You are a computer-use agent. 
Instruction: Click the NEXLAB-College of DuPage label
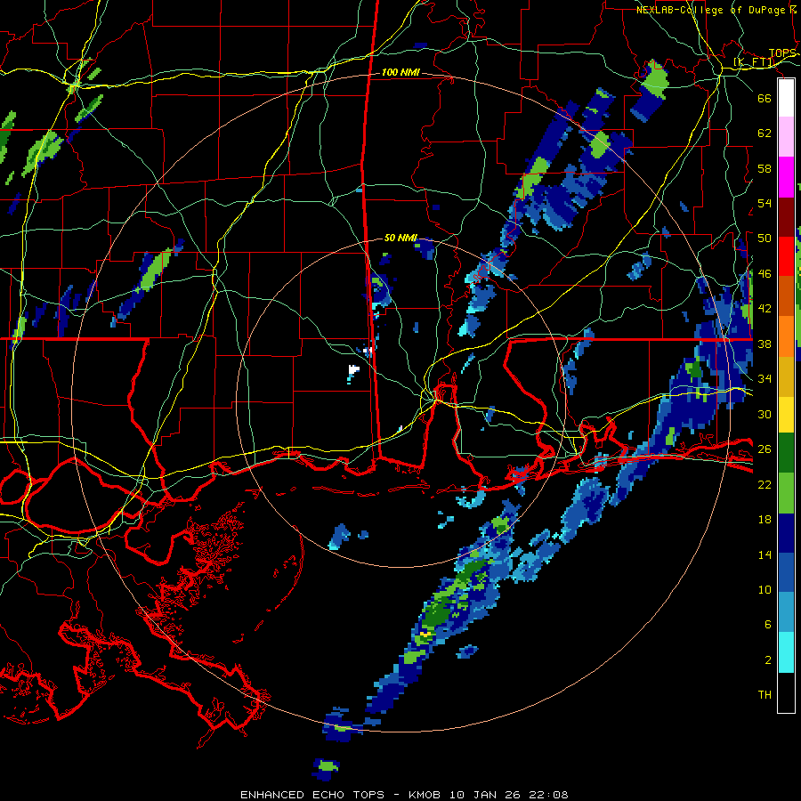(716, 10)
